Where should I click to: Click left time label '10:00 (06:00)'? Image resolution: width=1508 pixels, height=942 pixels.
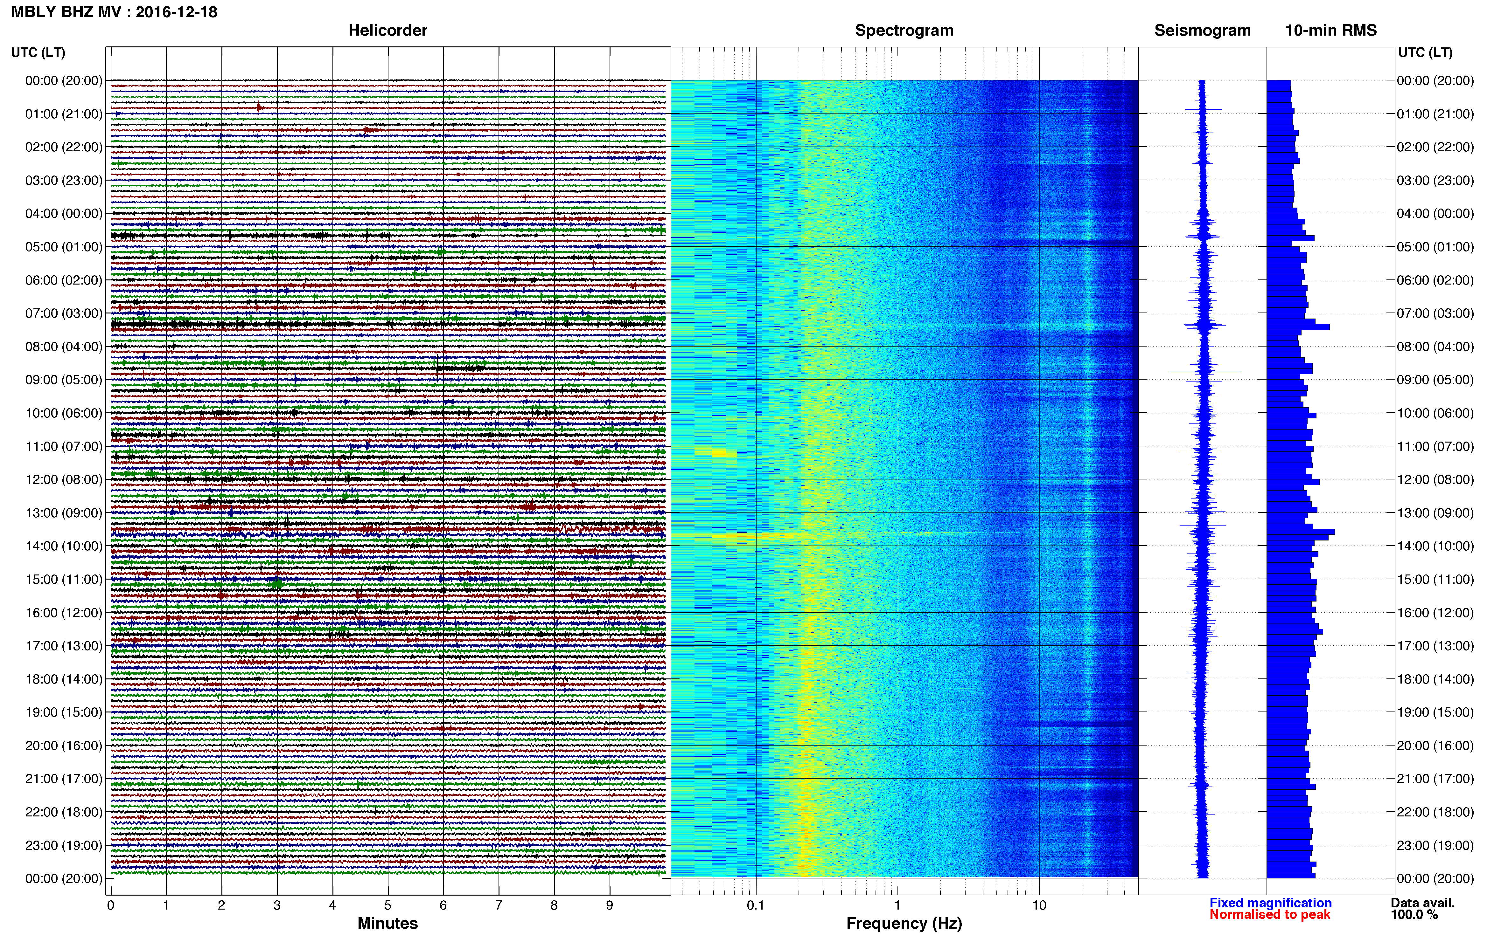click(x=64, y=413)
